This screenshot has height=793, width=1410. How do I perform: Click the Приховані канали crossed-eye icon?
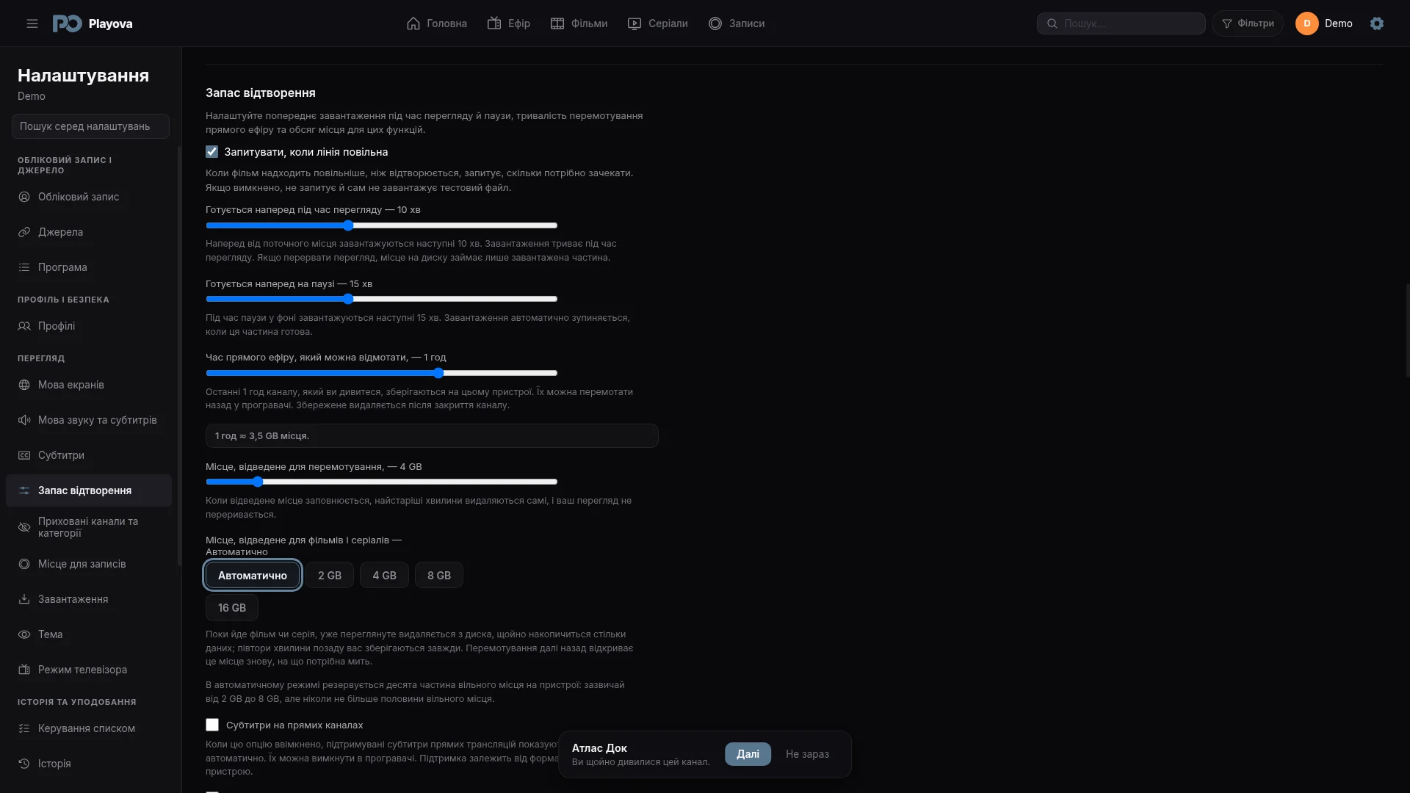(x=24, y=527)
